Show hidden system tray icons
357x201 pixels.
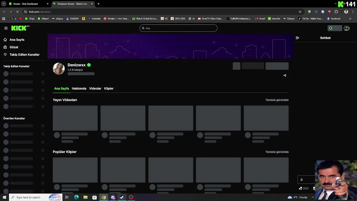click(313, 197)
